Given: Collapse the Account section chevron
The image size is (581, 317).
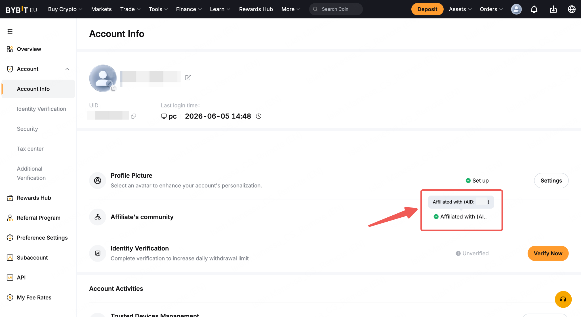Looking at the screenshot, I should (67, 69).
